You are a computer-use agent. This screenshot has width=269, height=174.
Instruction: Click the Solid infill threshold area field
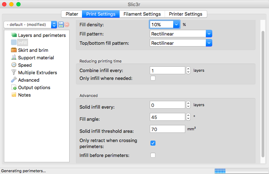tap(167, 129)
